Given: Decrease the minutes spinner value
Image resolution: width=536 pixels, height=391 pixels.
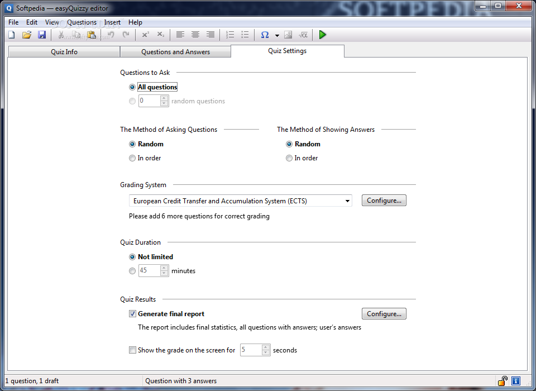Looking at the screenshot, I should (x=164, y=273).
